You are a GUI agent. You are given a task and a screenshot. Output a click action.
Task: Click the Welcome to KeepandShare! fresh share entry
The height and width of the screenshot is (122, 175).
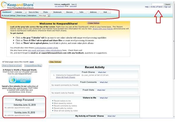tap(68, 75)
